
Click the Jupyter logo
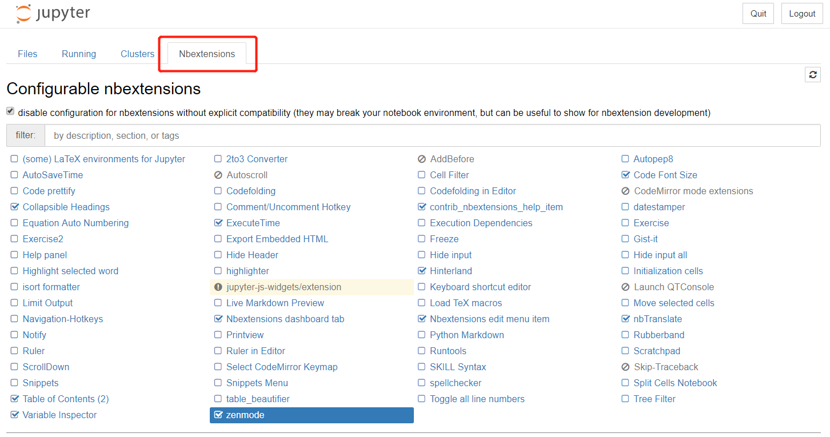click(x=52, y=14)
